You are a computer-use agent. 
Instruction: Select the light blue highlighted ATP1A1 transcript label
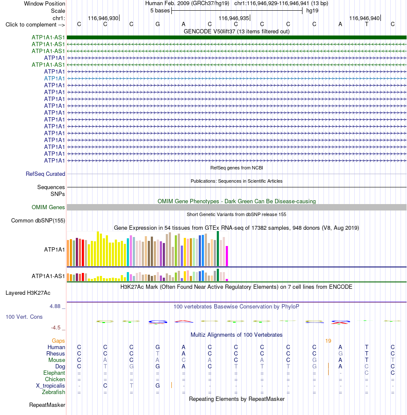pos(54,78)
